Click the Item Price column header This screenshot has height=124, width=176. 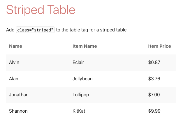pos(159,46)
